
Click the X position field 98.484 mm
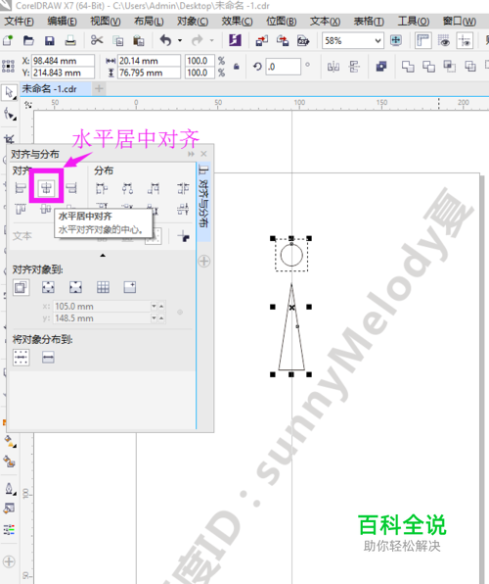(x=63, y=61)
